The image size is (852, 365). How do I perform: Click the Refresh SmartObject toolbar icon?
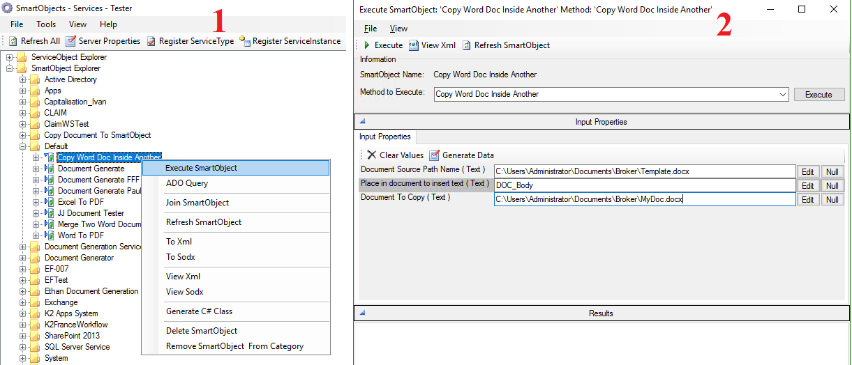[x=467, y=45]
